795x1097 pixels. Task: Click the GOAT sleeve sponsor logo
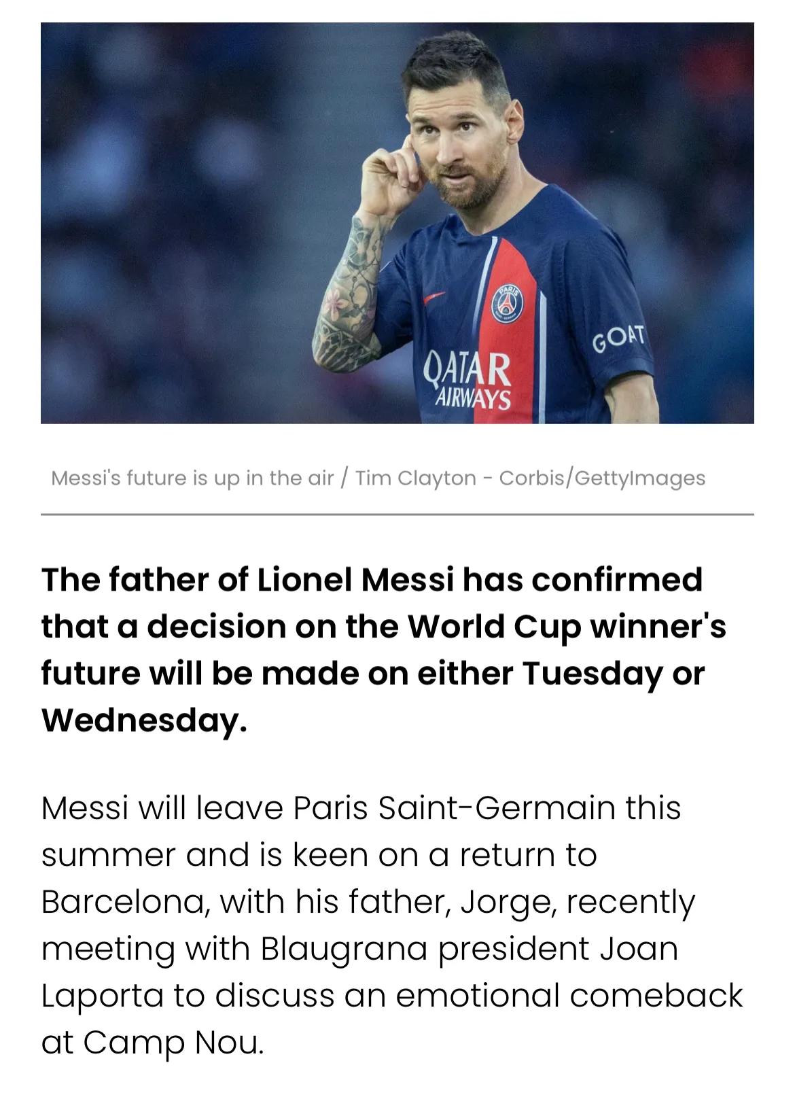618,338
